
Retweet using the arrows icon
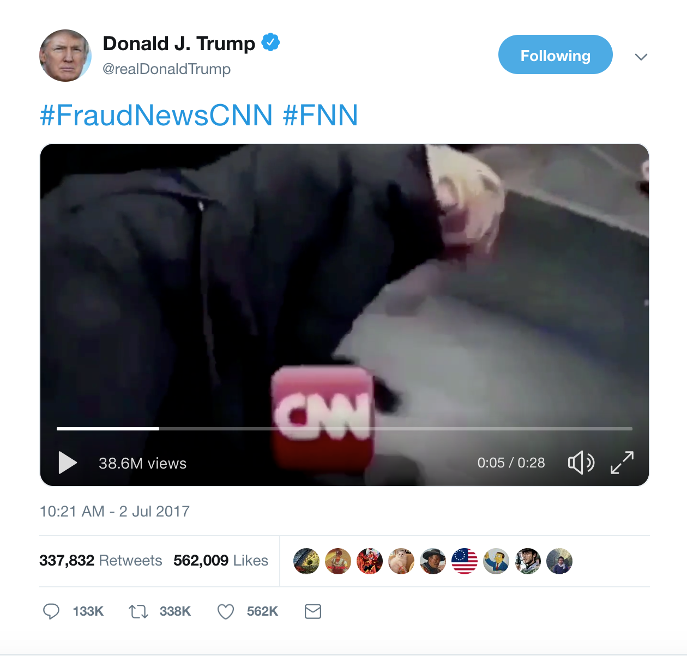pos(138,611)
